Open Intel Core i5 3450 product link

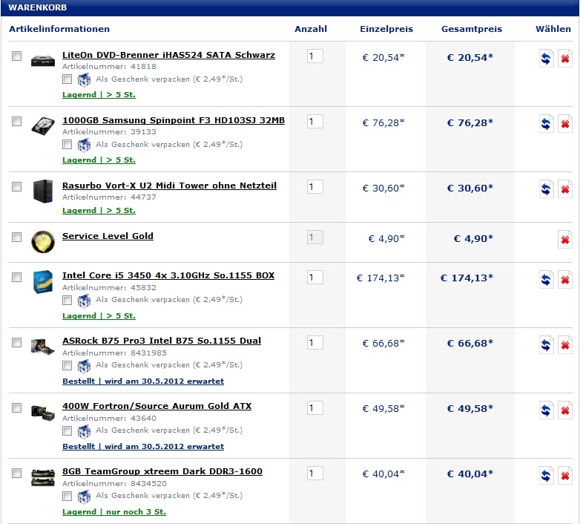pos(168,276)
